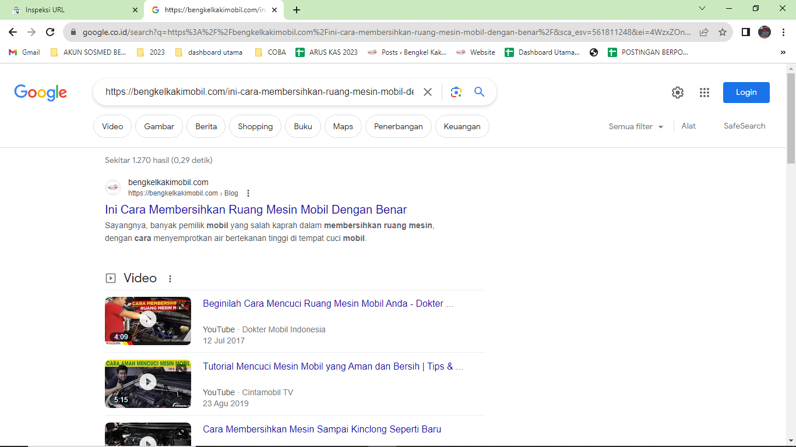Filter results by Buku
The image size is (796, 447).
click(x=303, y=126)
